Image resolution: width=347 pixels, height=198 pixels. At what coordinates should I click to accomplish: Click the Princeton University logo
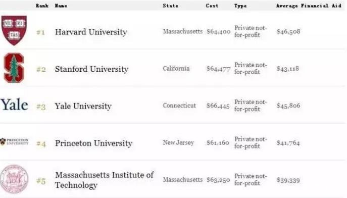coord(14,141)
